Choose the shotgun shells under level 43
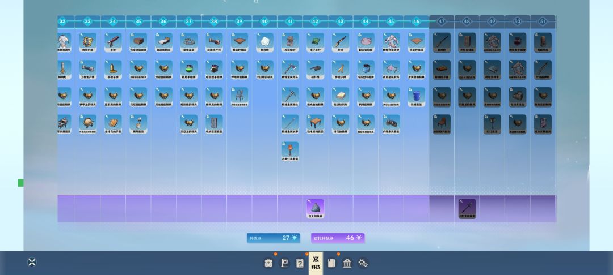 [x=341, y=70]
